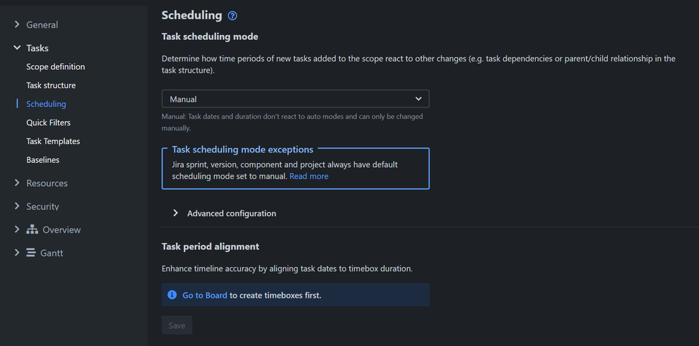Select Quick Filters in sidebar
This screenshot has height=346, width=699.
[x=48, y=123]
